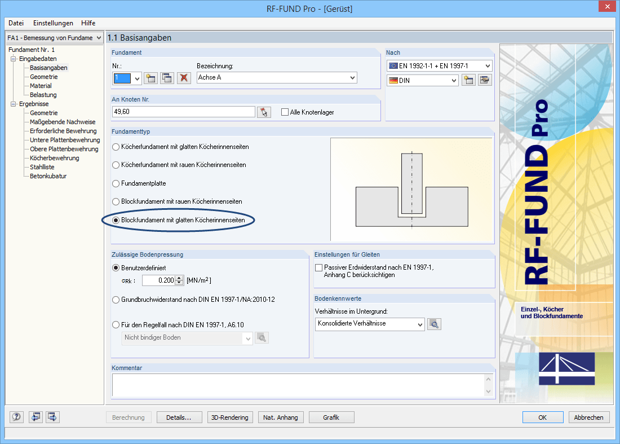This screenshot has height=444, width=620.
Task: Expand the Bezeichnung Achse A dropdown
Action: coord(352,77)
